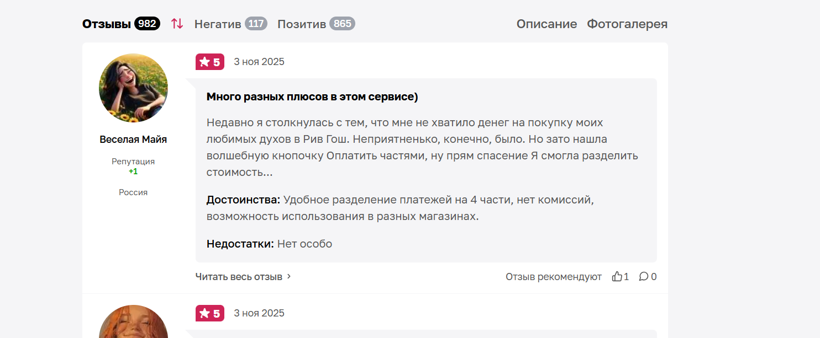Open the review title about плюсов в сервисе
The height and width of the screenshot is (338, 820).
click(x=312, y=97)
